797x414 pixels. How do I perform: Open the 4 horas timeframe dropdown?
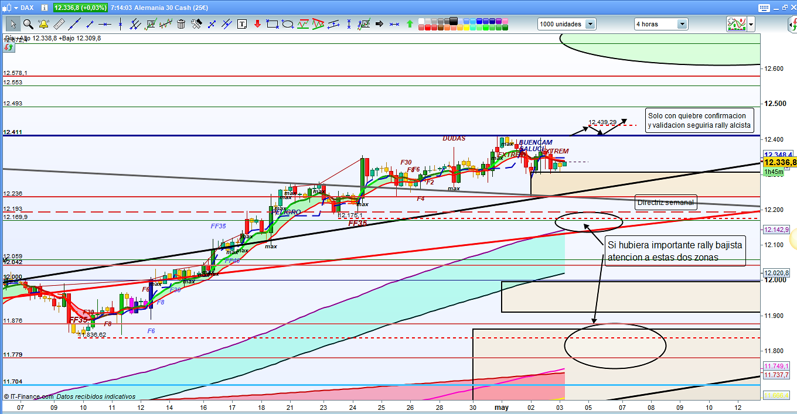tap(682, 24)
